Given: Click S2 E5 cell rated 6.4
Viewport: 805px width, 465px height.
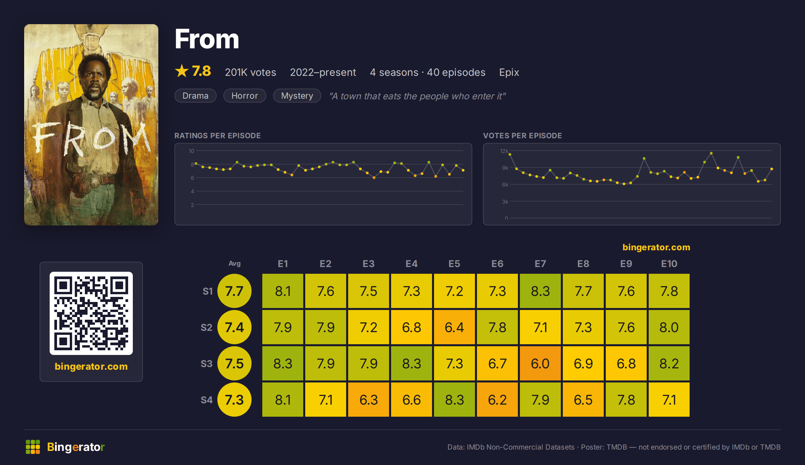Looking at the screenshot, I should point(454,327).
